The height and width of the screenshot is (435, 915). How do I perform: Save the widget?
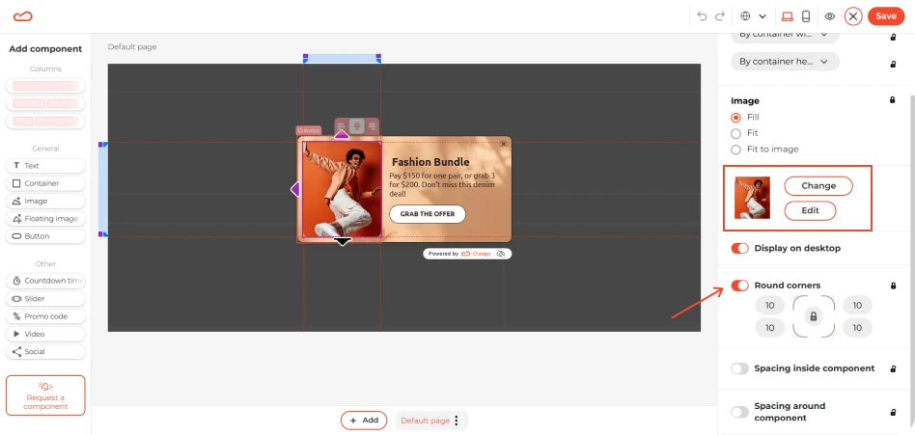[x=886, y=16]
